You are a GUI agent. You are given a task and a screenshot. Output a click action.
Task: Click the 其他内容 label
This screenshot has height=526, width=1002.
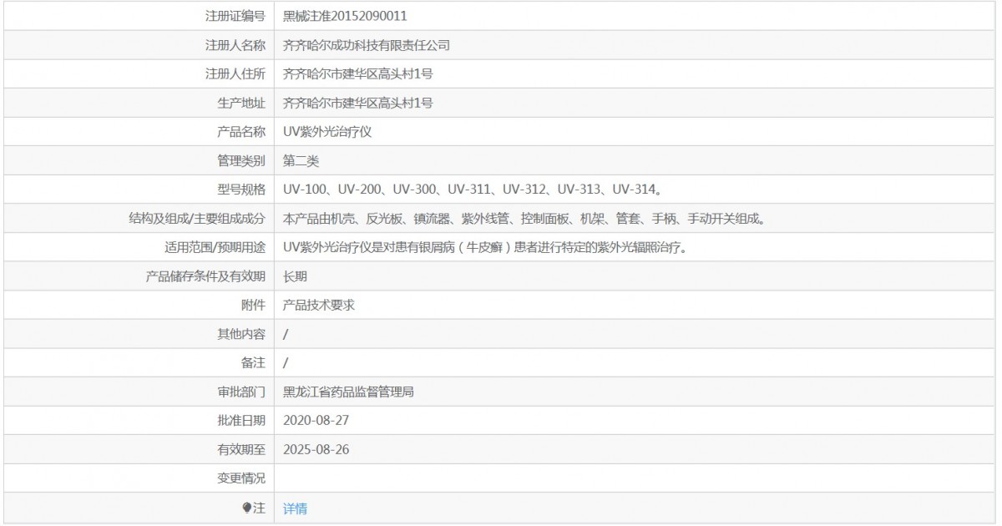pyautogui.click(x=241, y=334)
